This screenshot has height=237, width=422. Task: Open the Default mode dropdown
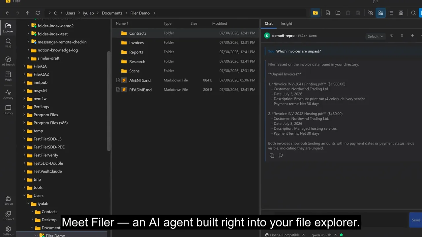point(375,36)
